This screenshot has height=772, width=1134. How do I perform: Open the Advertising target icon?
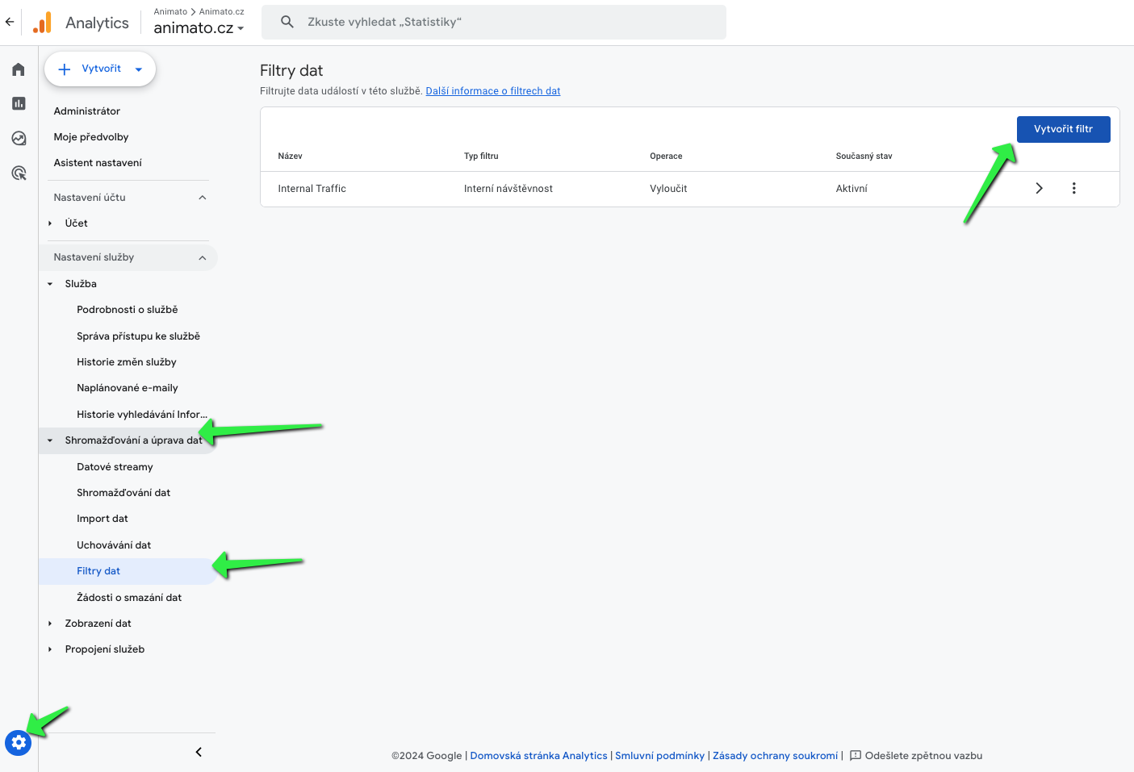pos(19,173)
